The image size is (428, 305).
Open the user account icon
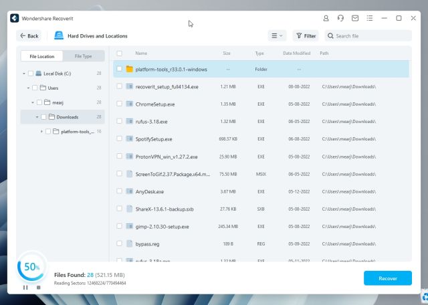[x=326, y=18]
